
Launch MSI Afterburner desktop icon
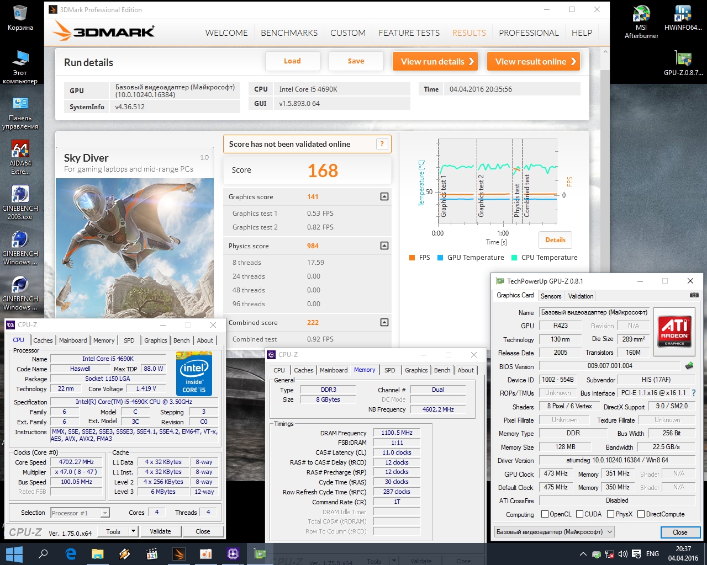pos(641,22)
